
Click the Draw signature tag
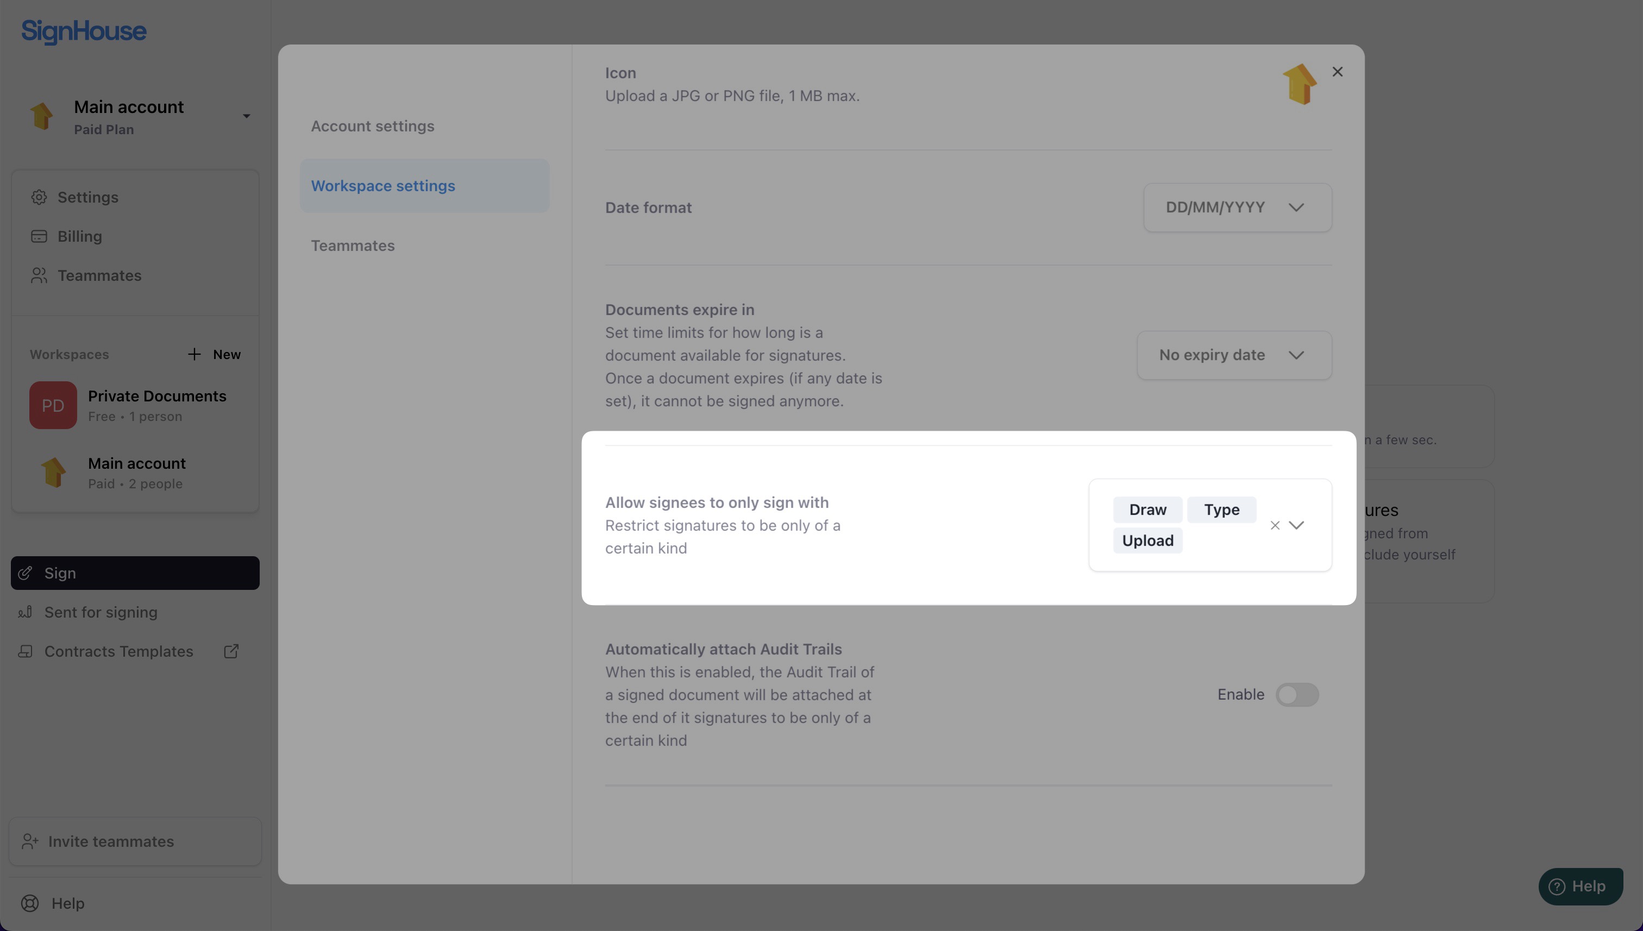[x=1147, y=509]
